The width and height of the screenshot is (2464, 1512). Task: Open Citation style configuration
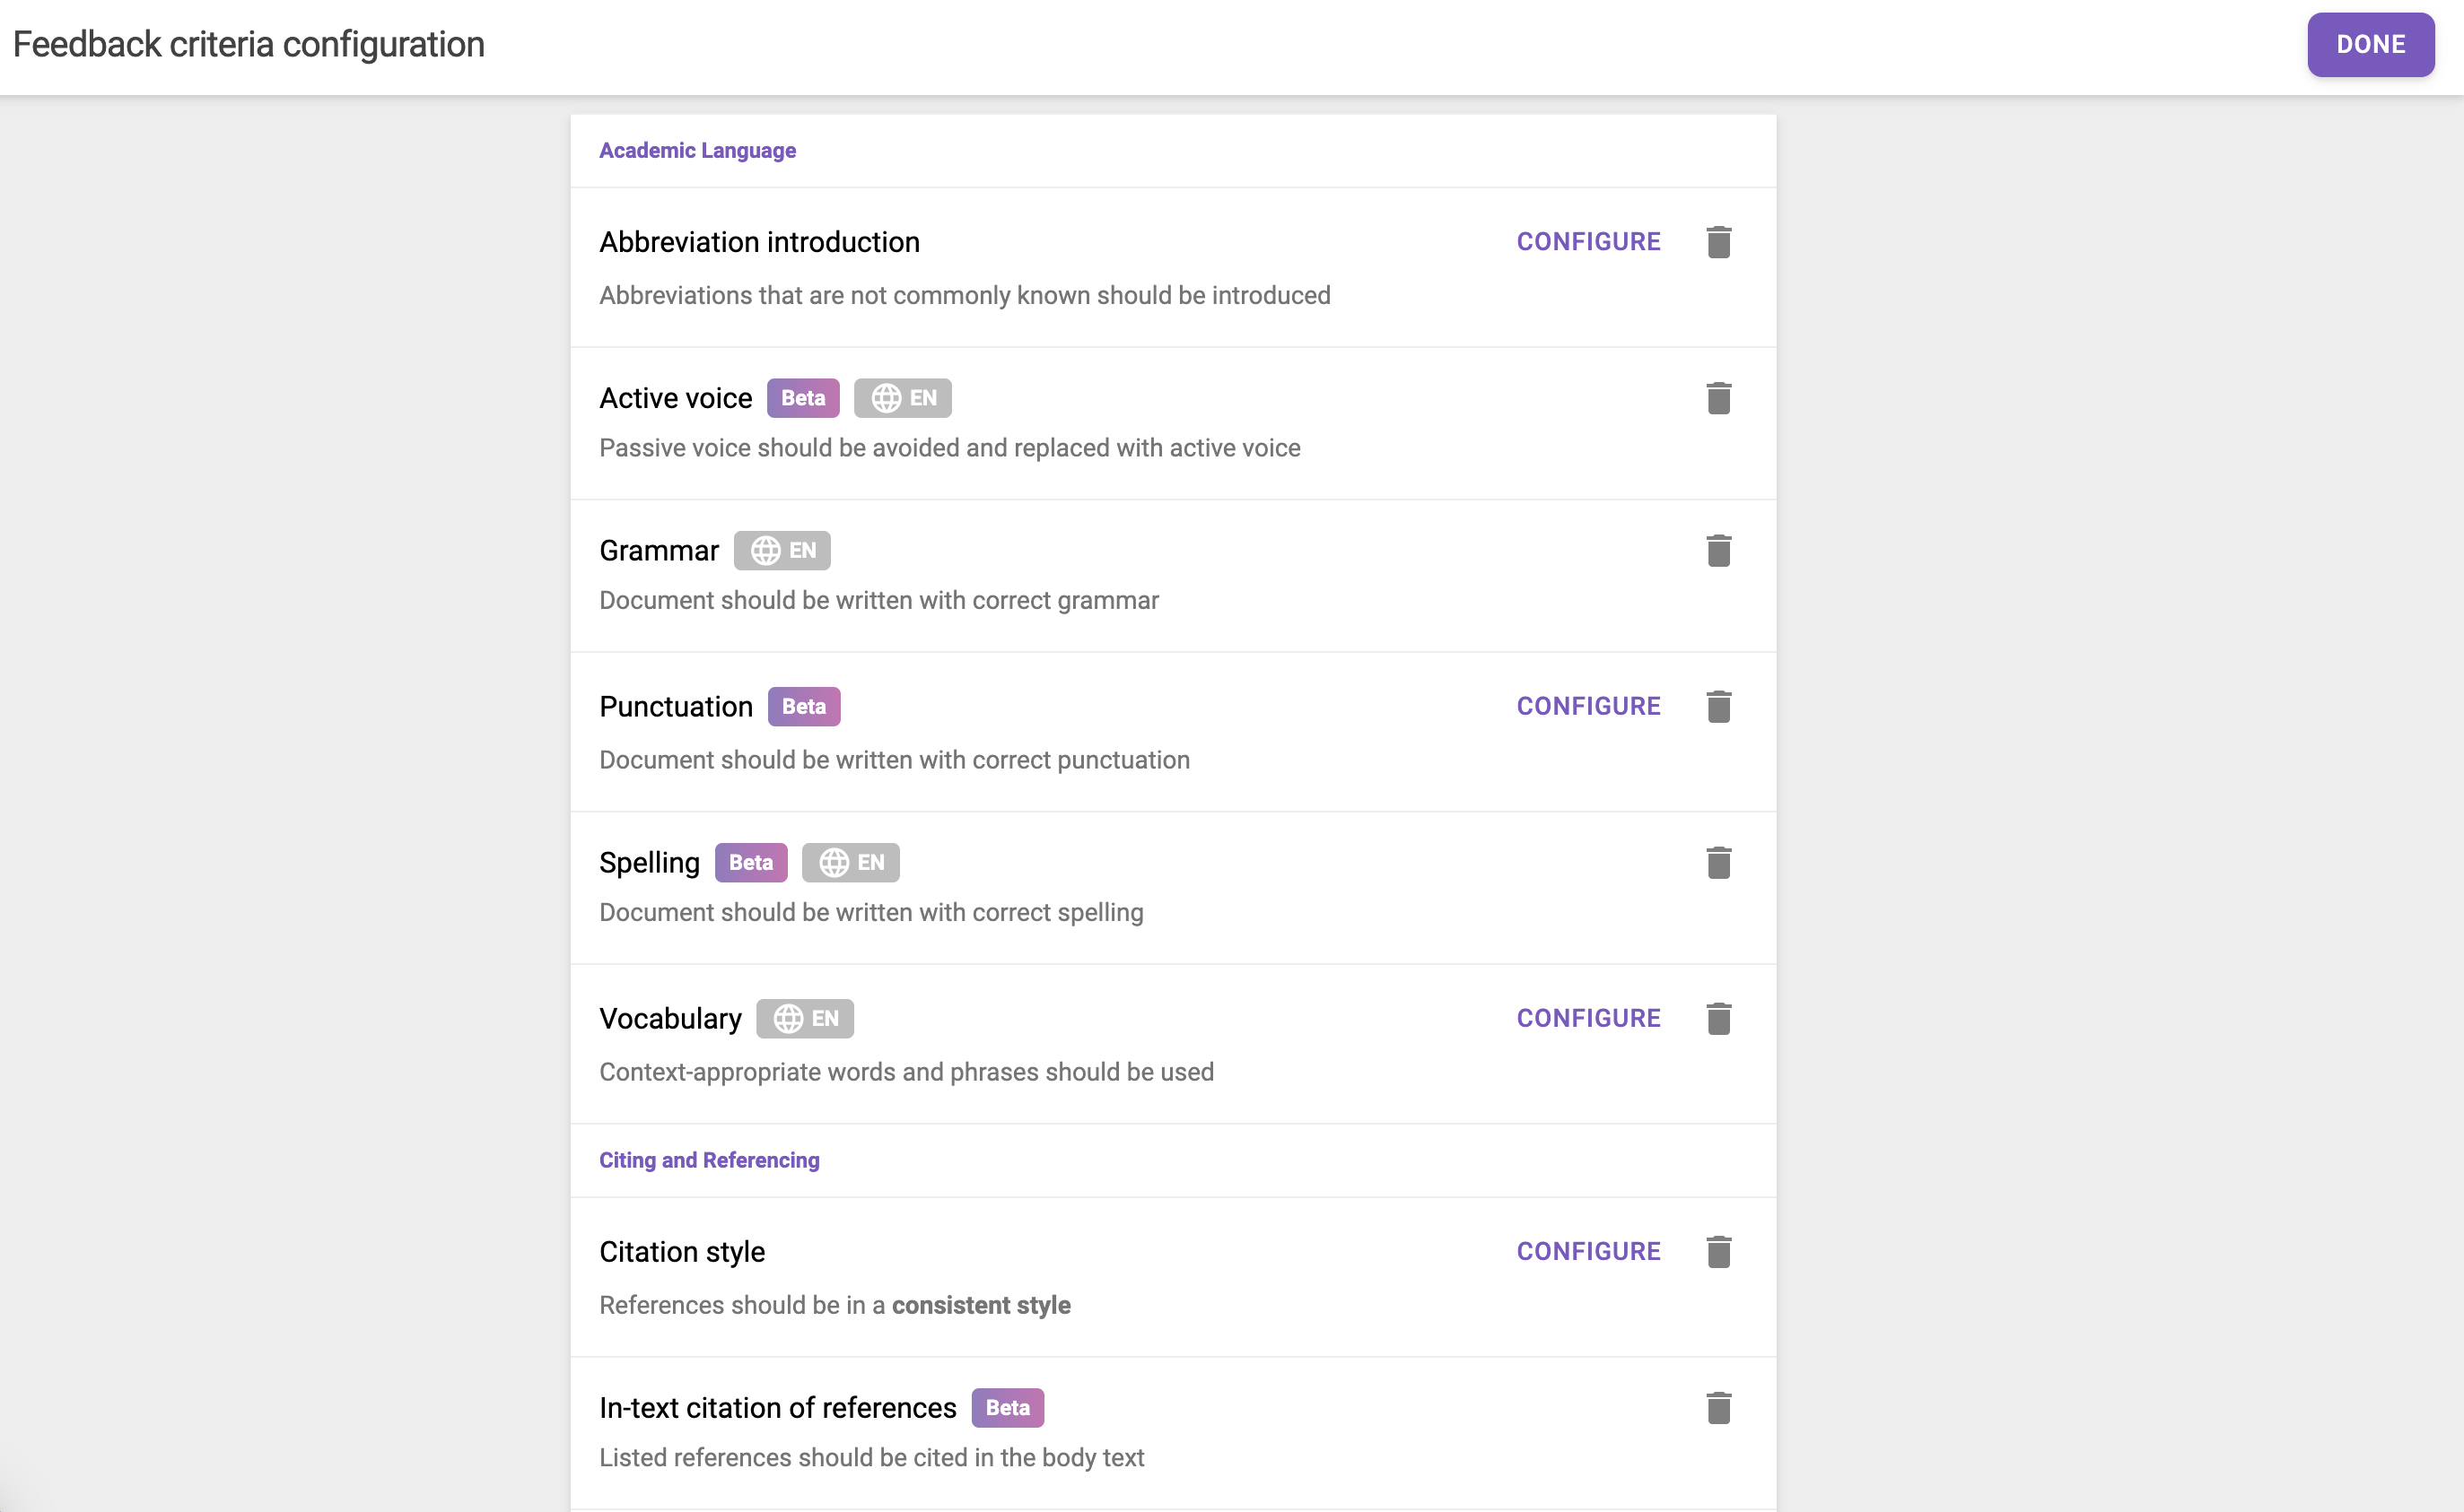[1587, 1252]
